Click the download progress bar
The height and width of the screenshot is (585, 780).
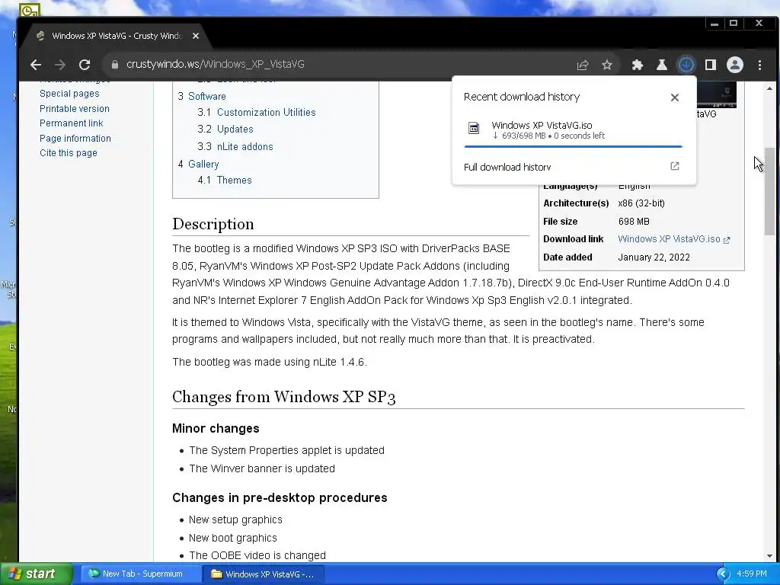point(573,147)
